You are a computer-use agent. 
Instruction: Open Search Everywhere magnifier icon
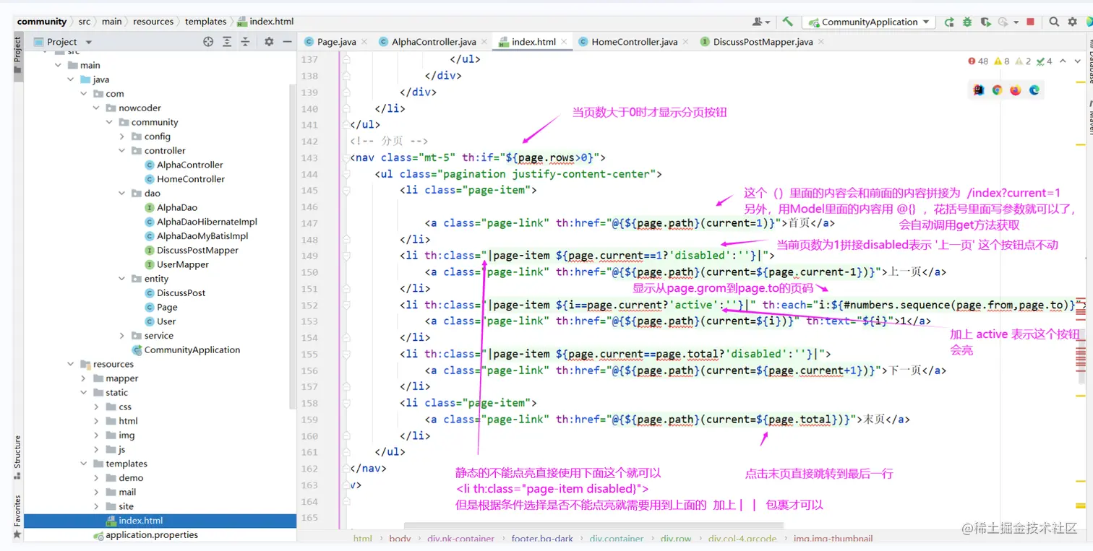1054,22
